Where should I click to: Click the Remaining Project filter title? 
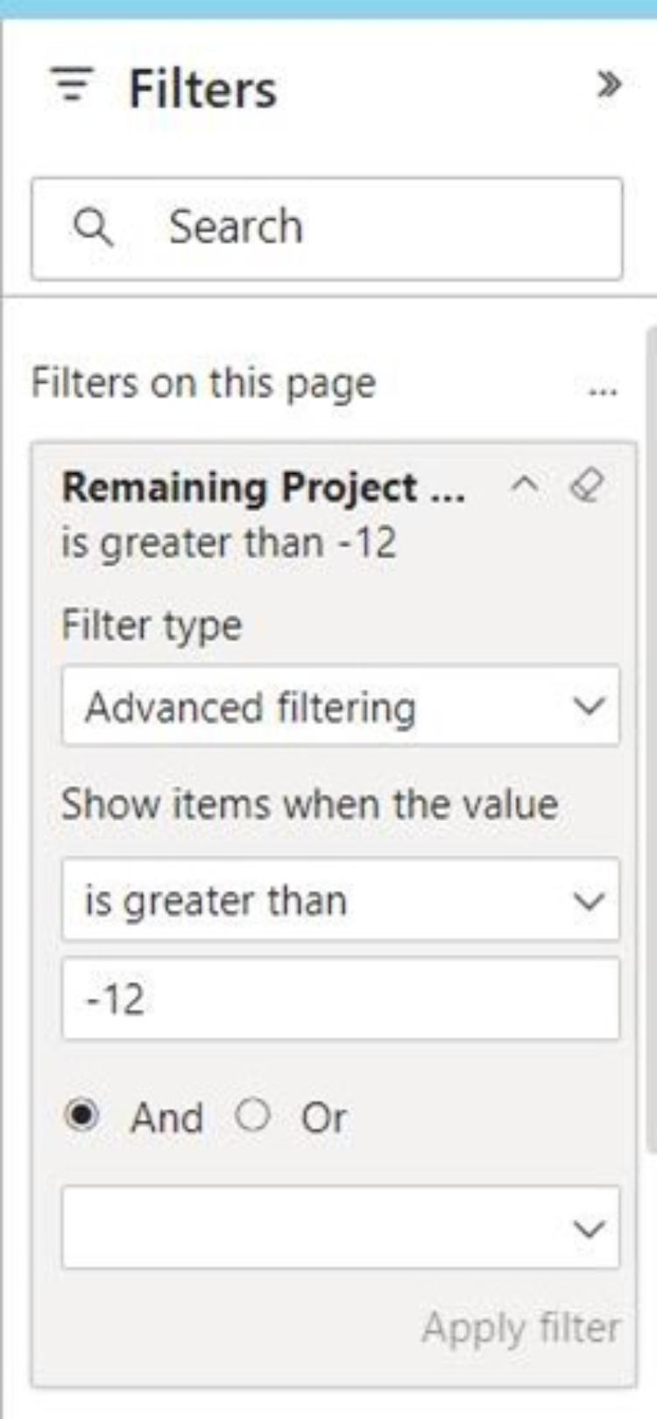pyautogui.click(x=263, y=487)
